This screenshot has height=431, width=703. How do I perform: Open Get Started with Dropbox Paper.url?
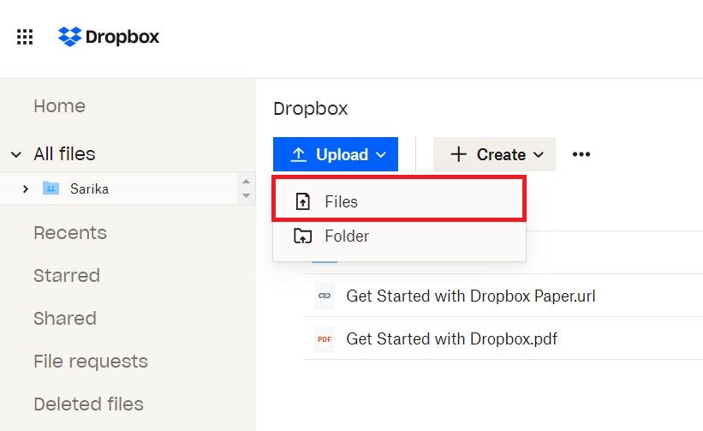[x=471, y=296]
